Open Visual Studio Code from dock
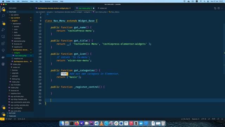Screen dimensions: 225x127 click(96, 123)
